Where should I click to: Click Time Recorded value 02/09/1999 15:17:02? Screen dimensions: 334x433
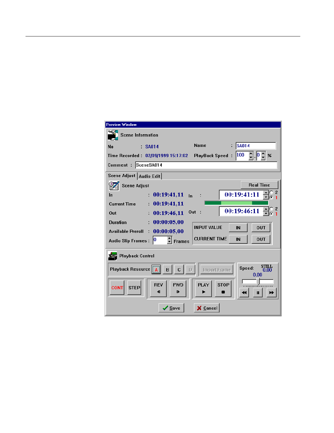[167, 156]
